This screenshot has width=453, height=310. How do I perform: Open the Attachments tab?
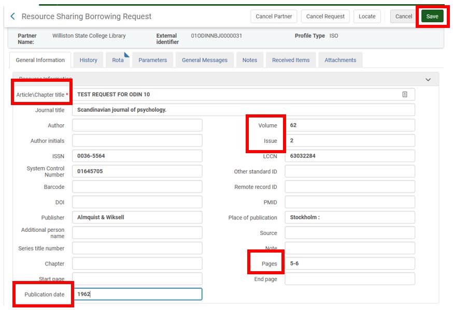(340, 60)
